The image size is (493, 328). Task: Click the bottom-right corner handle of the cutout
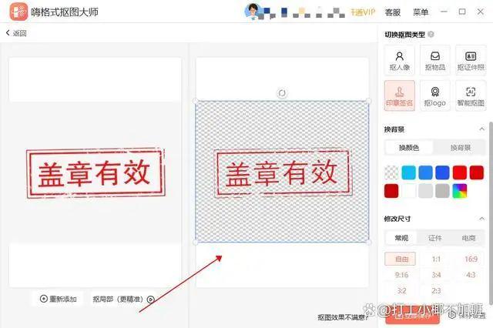coord(369,242)
